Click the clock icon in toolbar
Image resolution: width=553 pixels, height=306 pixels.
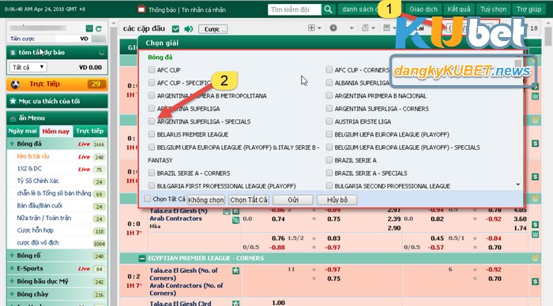click(x=333, y=28)
